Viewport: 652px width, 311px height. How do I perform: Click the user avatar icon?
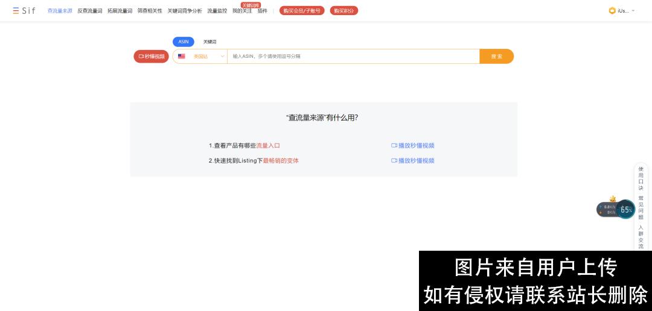coord(612,11)
